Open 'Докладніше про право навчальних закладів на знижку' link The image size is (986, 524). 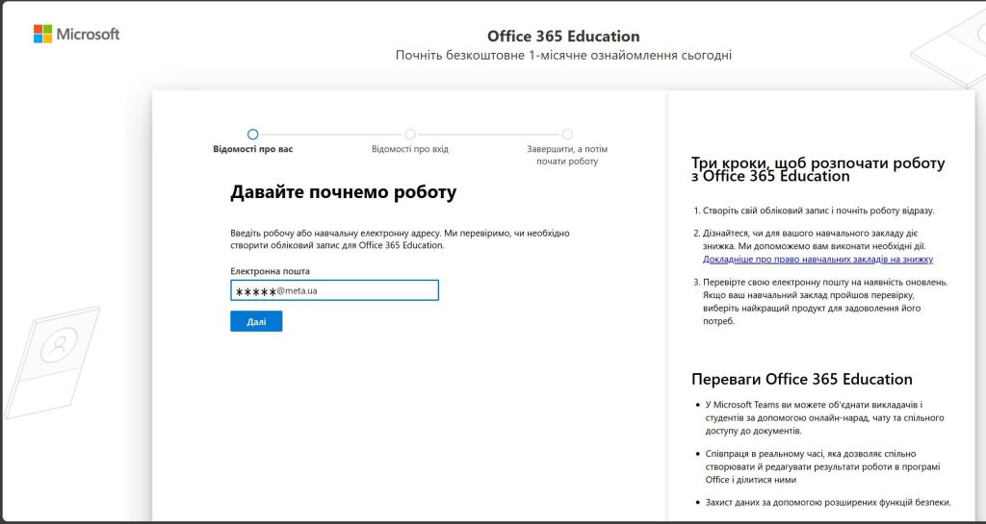click(817, 259)
